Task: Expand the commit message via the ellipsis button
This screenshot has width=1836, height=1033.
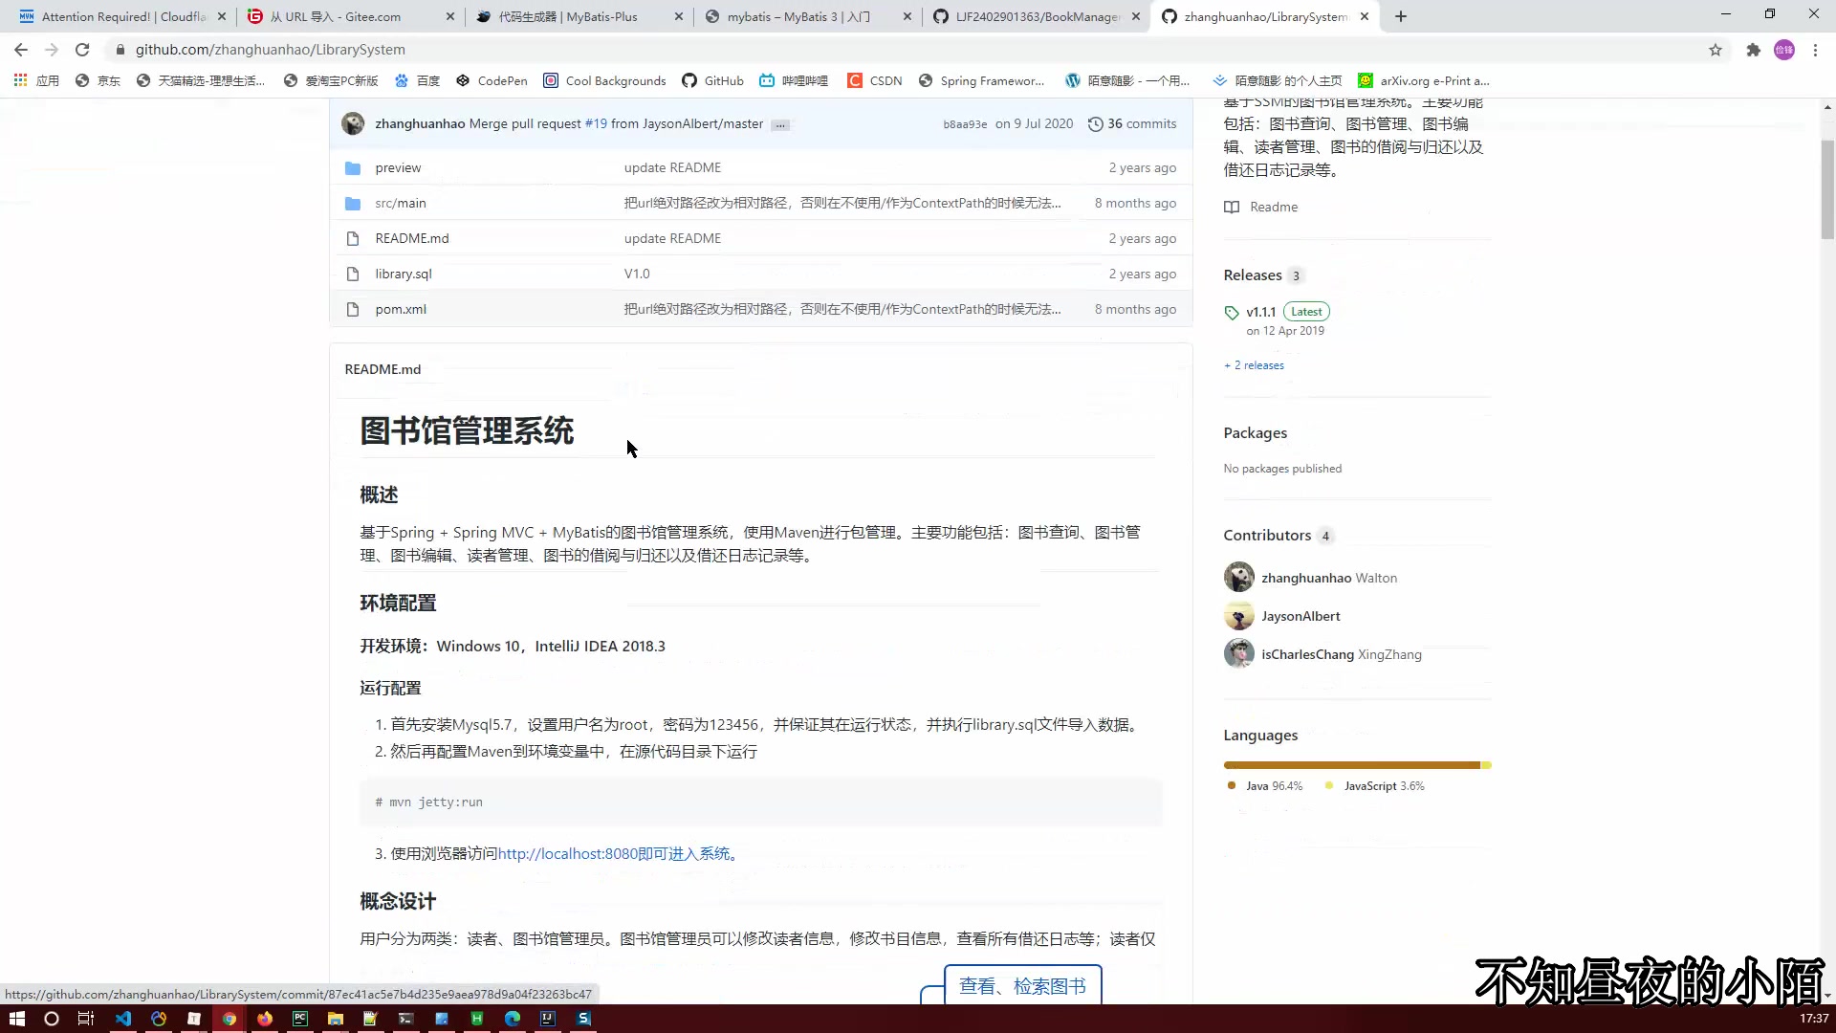Action: (780, 124)
